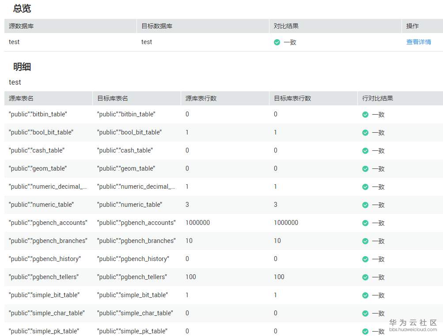Select the target "public"."pgbench_tellers" cell
443x336 pixels.
click(x=132, y=277)
